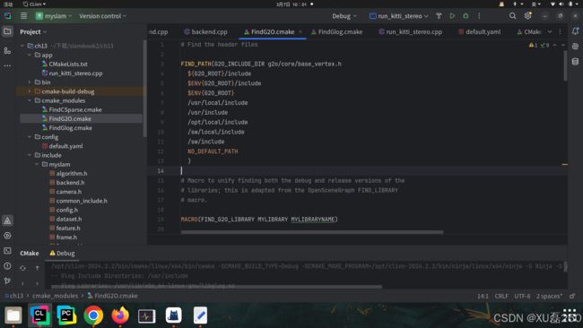Open the Notifications bell panel
The image size is (583, 328).
(575, 31)
